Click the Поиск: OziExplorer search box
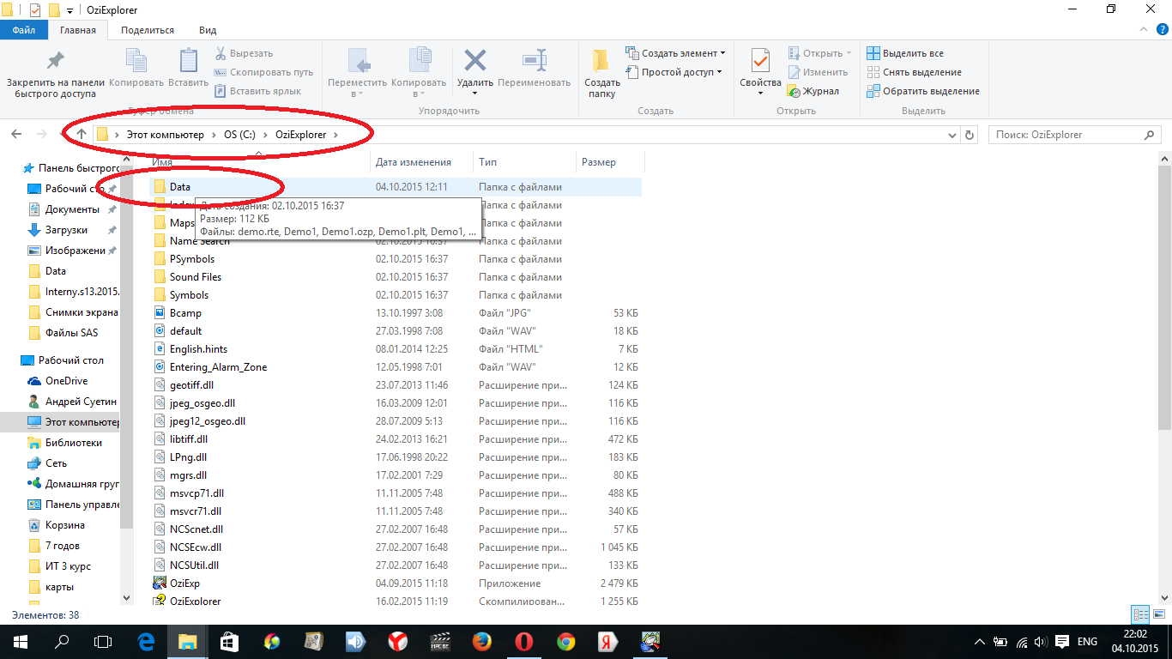 [x=1075, y=135]
